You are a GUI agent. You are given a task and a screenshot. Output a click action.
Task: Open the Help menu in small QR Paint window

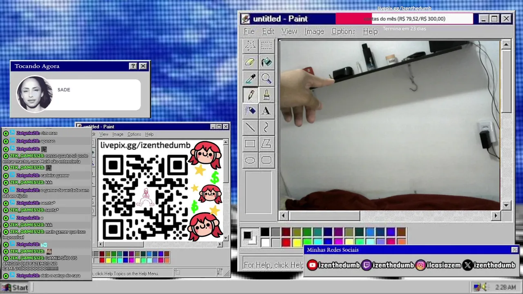[149, 134]
